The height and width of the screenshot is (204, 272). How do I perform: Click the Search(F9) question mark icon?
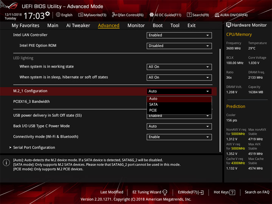click(189, 15)
